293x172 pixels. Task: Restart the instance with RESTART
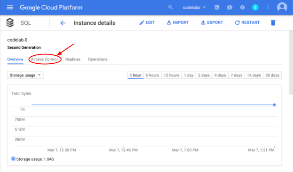[247, 22]
